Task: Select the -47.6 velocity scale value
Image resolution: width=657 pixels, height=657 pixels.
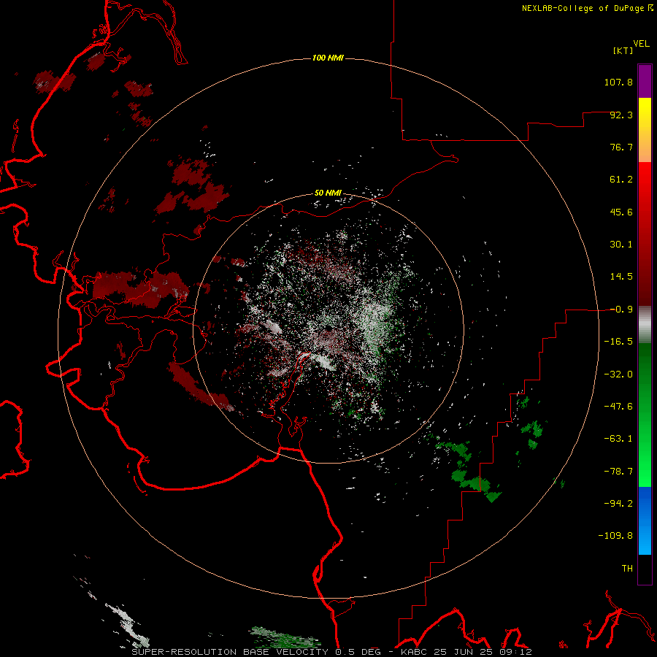Action: pyautogui.click(x=618, y=407)
